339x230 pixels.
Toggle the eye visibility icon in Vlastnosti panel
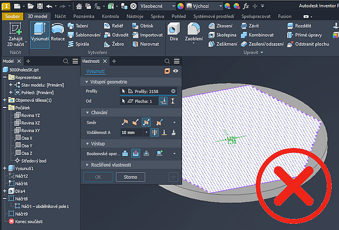tap(175, 71)
